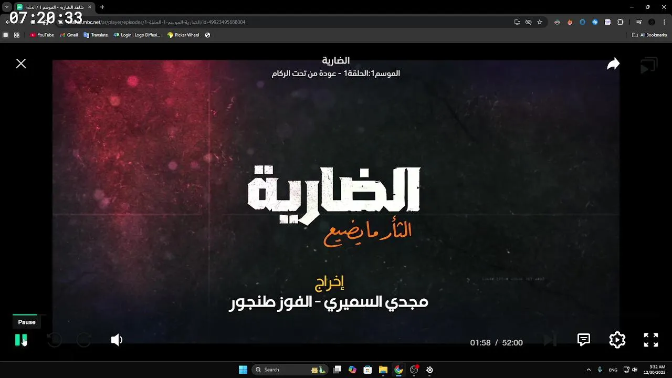Screen dimensions: 672x378
Task: Open the Copilot taskbar icon
Action: tap(352, 370)
